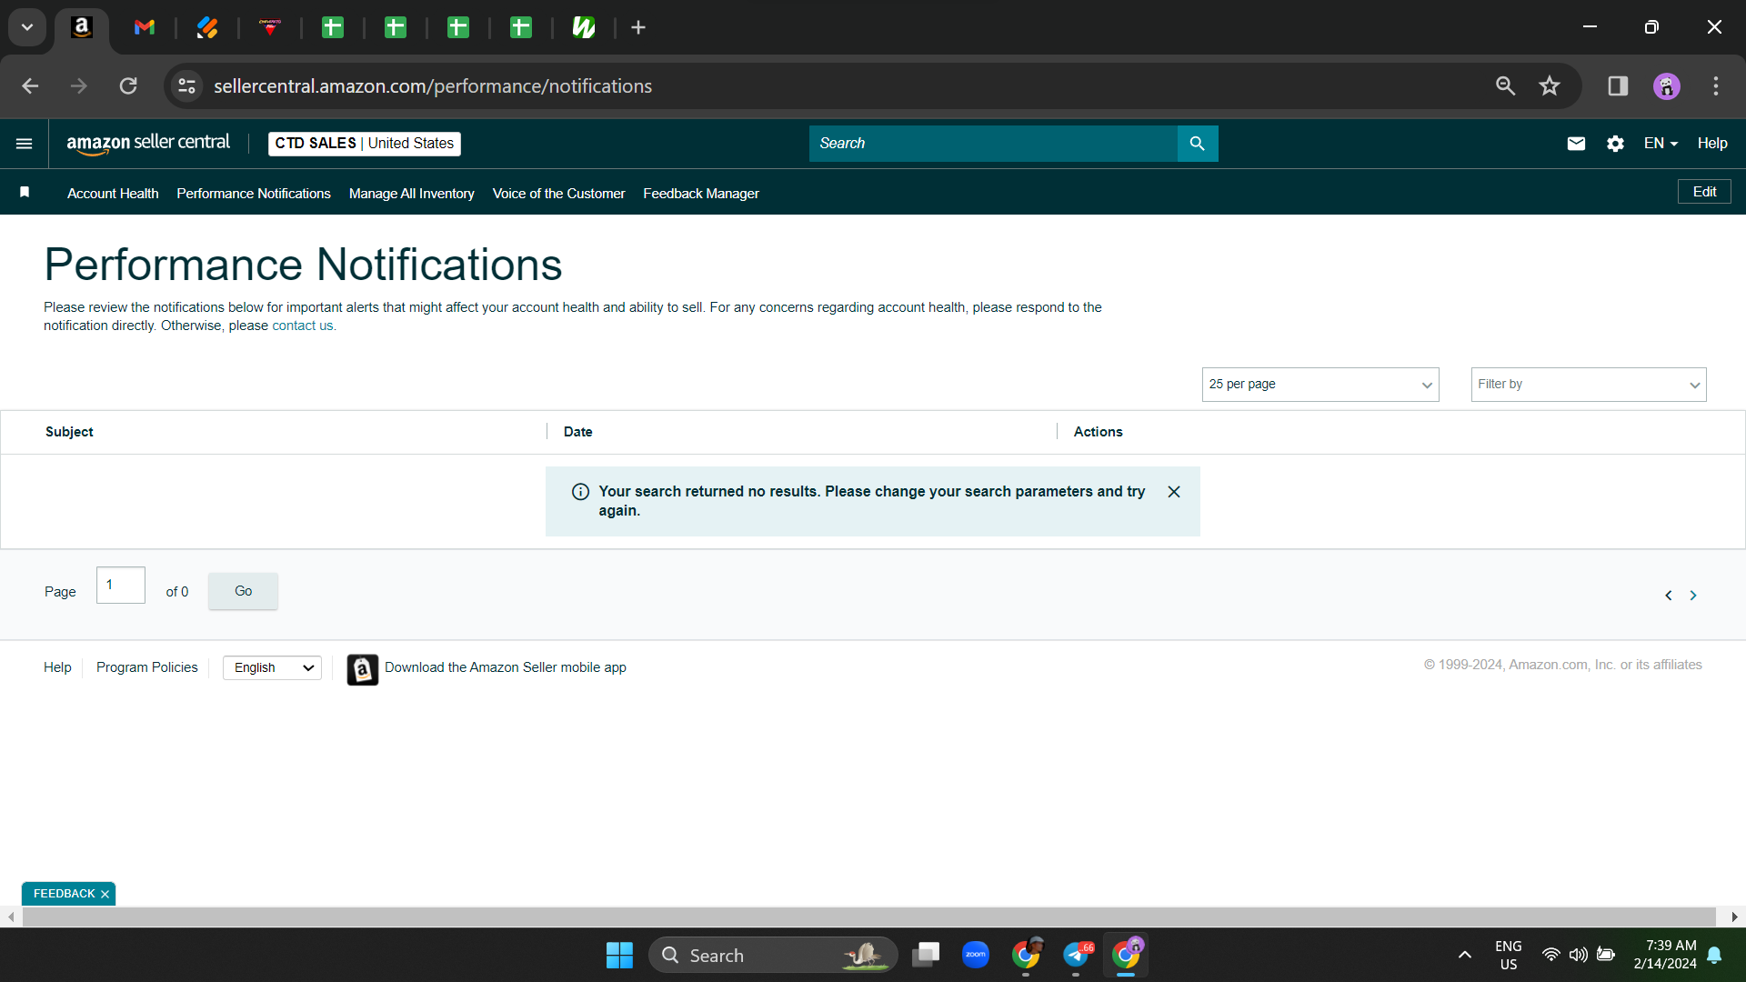Dismiss the no results alert
Image resolution: width=1746 pixels, height=982 pixels.
coord(1174,492)
